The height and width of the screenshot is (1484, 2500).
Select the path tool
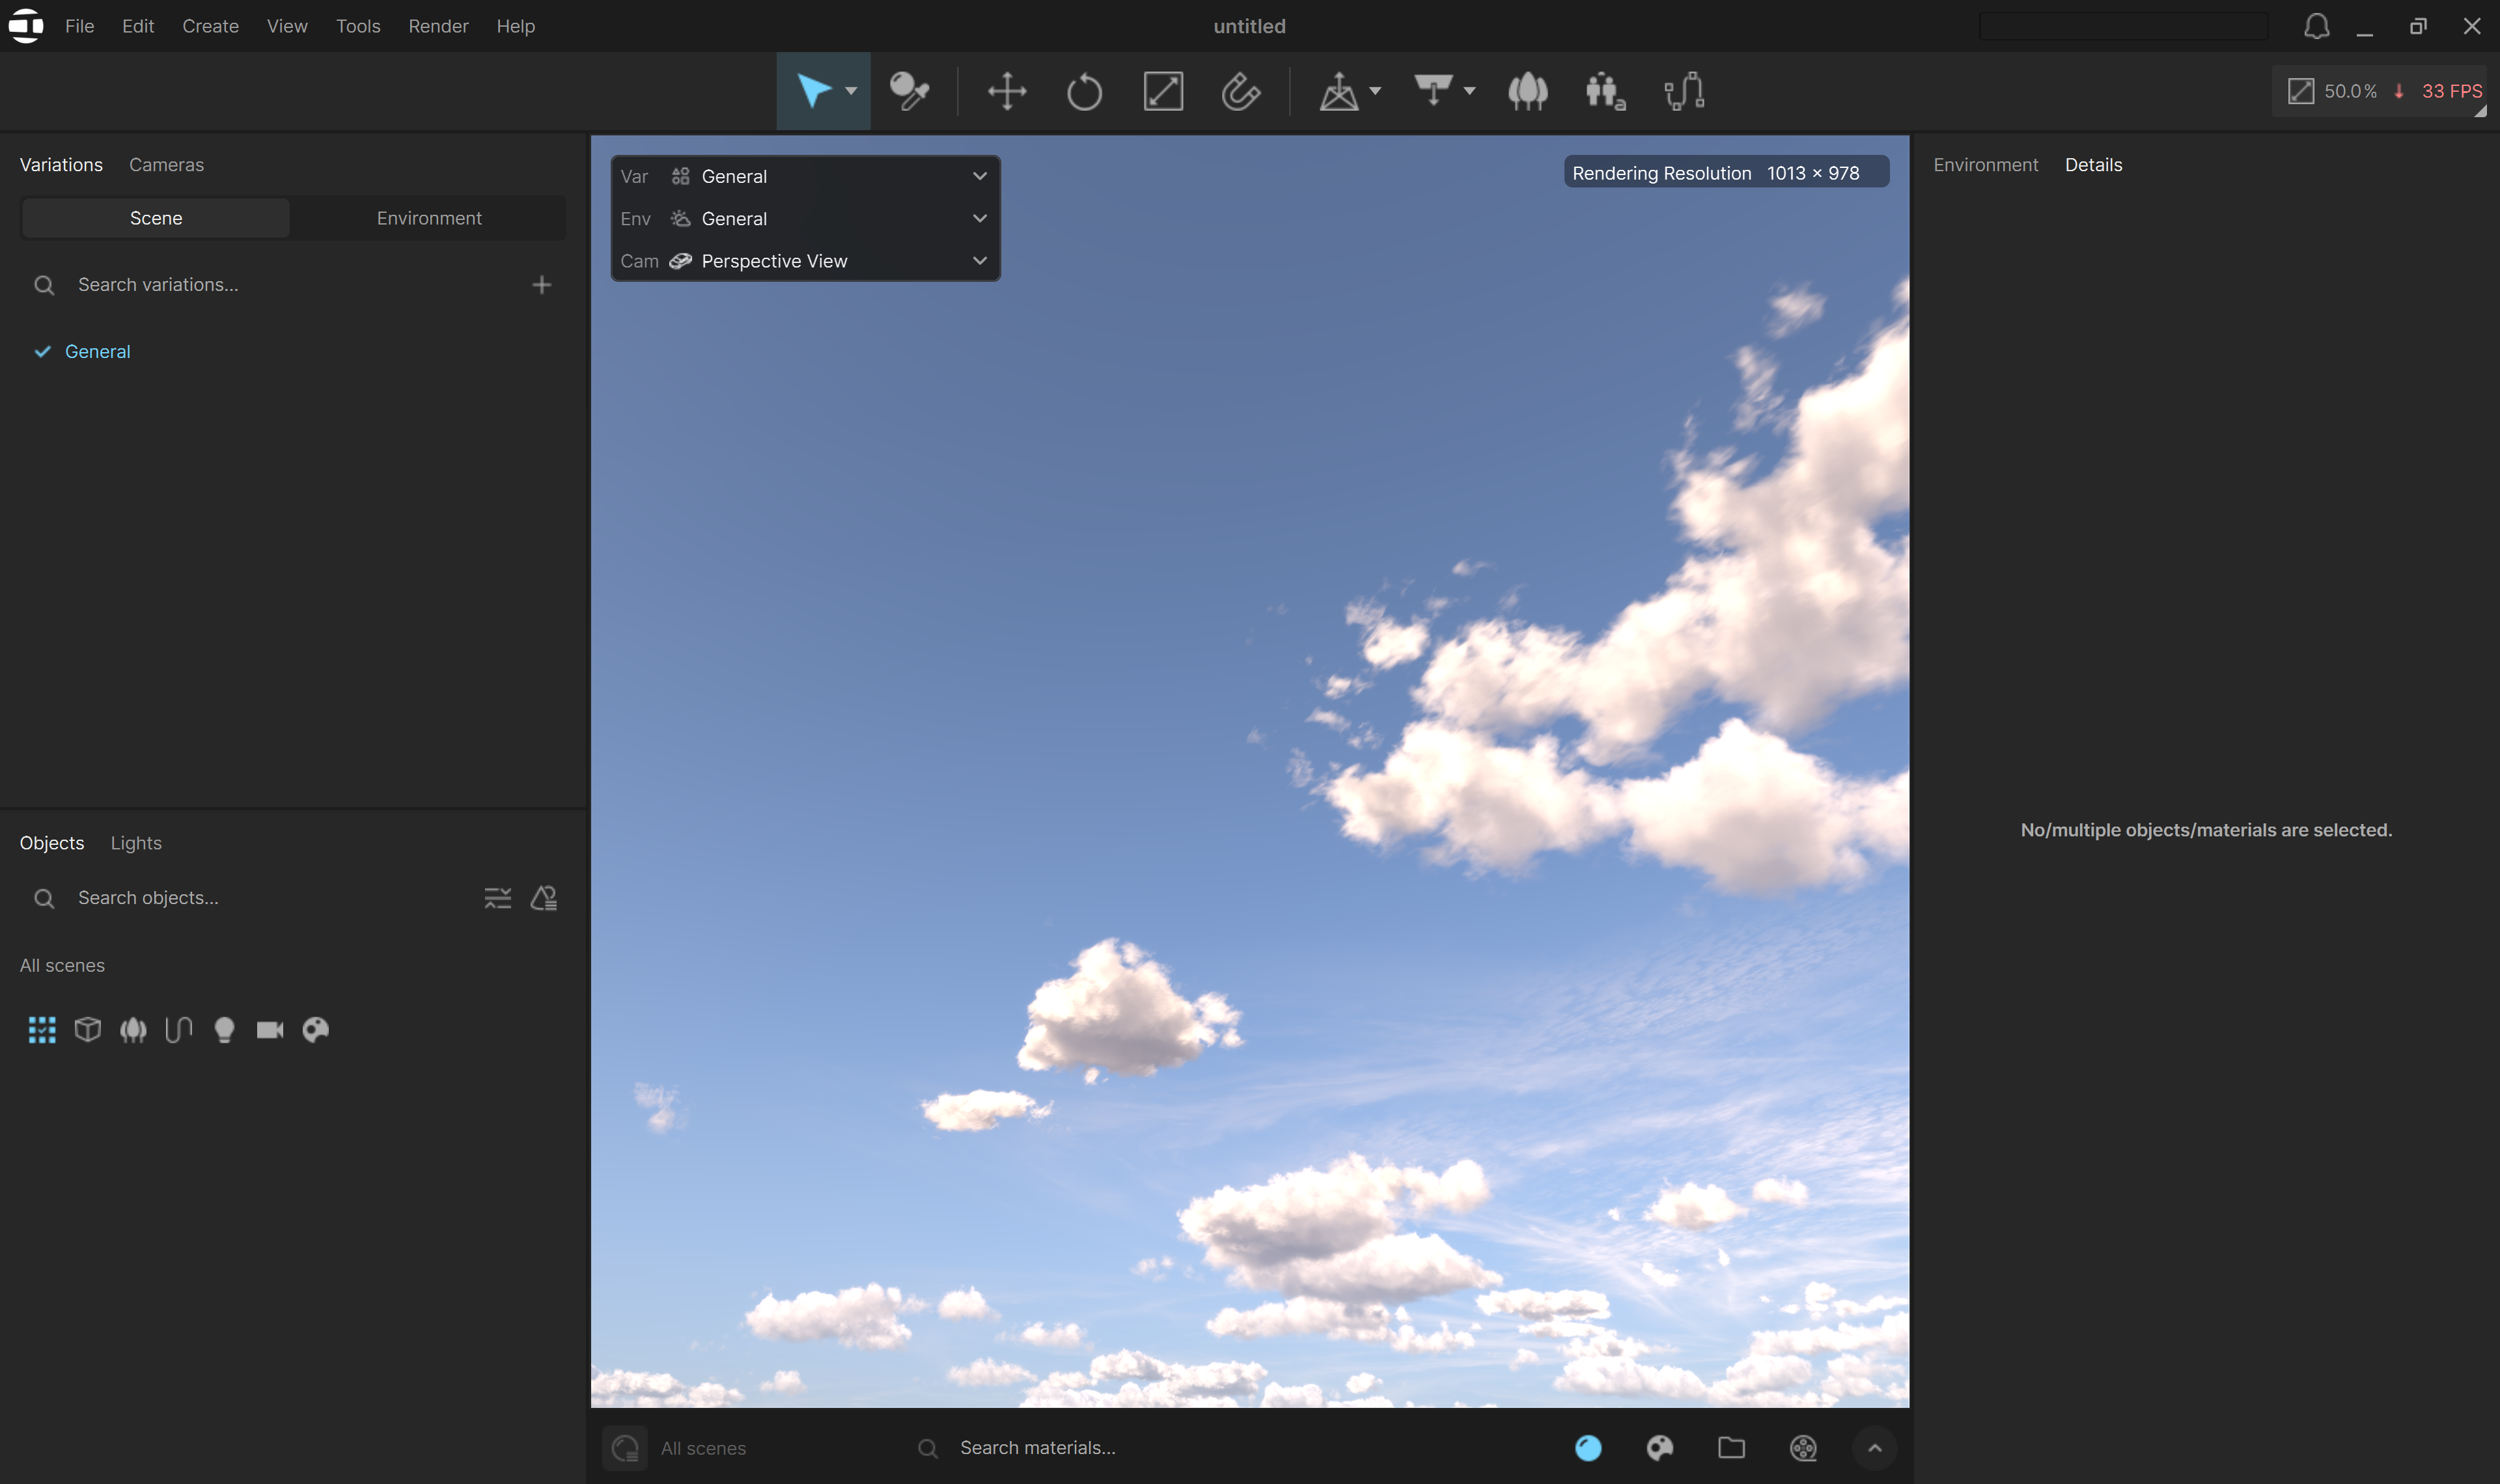(1684, 91)
